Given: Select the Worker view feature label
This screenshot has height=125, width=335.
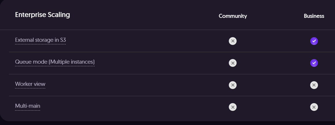Looking at the screenshot, I should tap(30, 84).
